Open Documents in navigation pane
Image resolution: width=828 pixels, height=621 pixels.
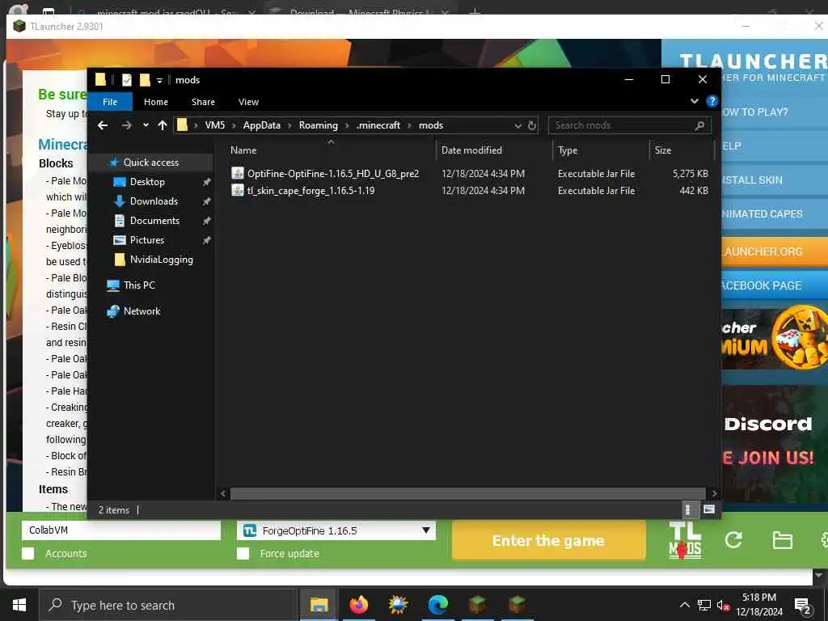tap(154, 221)
